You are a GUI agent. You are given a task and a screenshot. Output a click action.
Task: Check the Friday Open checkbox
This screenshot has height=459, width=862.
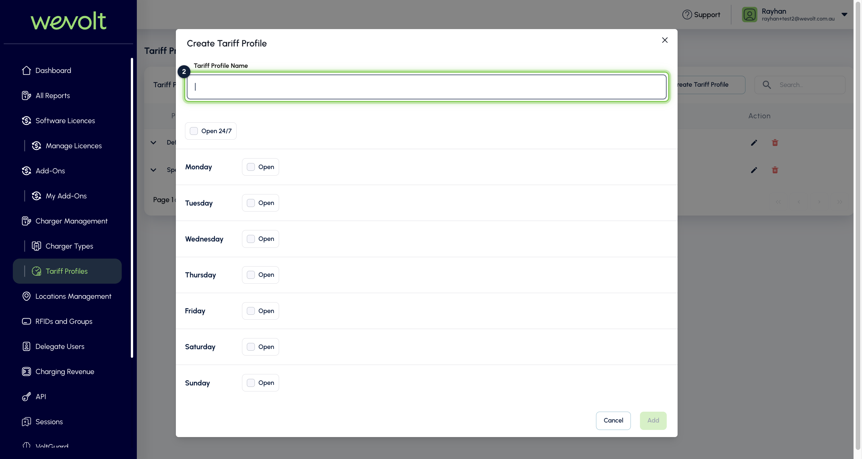coord(251,311)
